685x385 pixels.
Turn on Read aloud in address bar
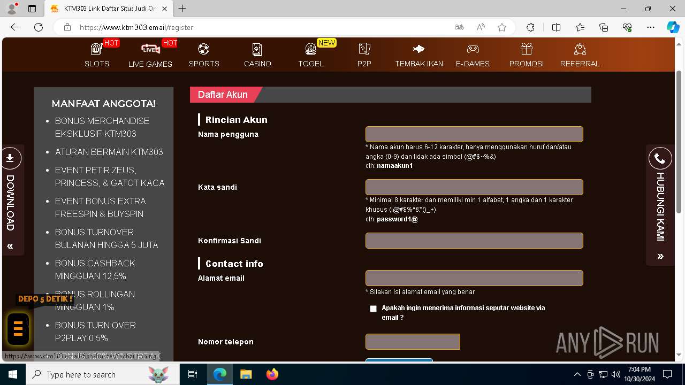point(481,27)
